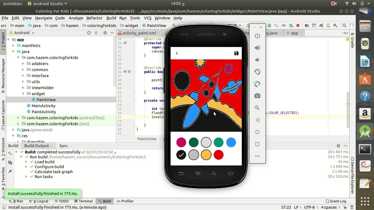Open the Refactor menu

[x=94, y=18]
